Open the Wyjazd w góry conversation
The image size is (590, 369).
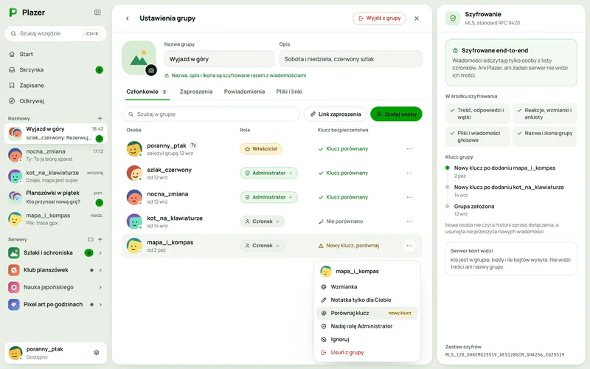click(x=56, y=134)
